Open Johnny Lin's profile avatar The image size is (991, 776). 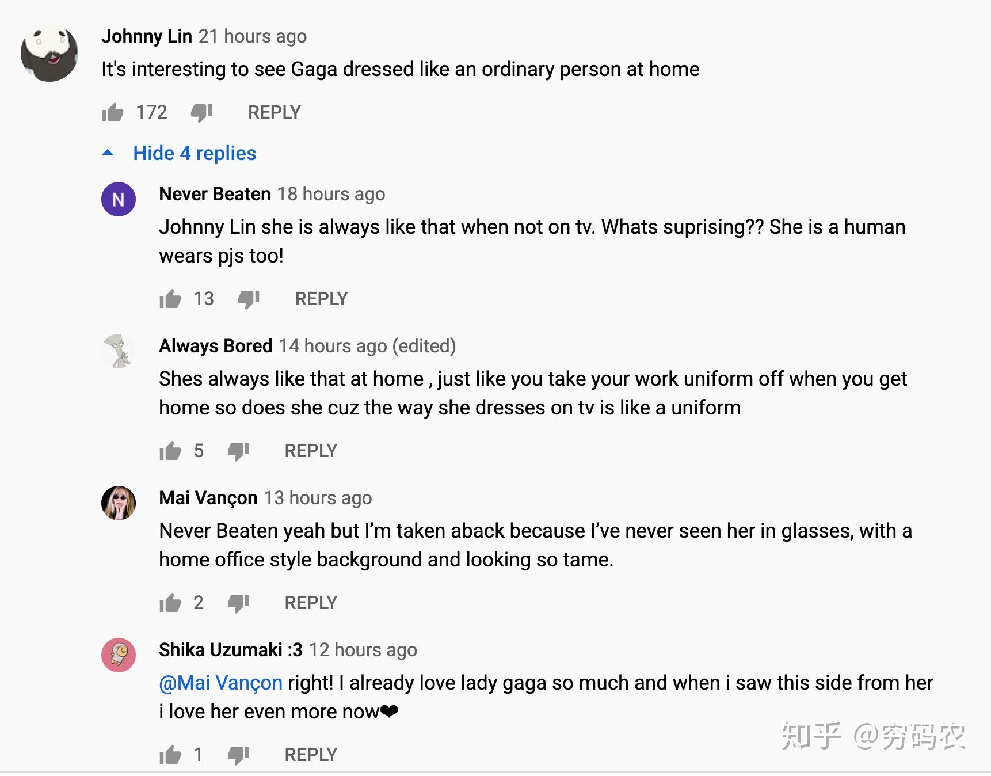tap(49, 53)
